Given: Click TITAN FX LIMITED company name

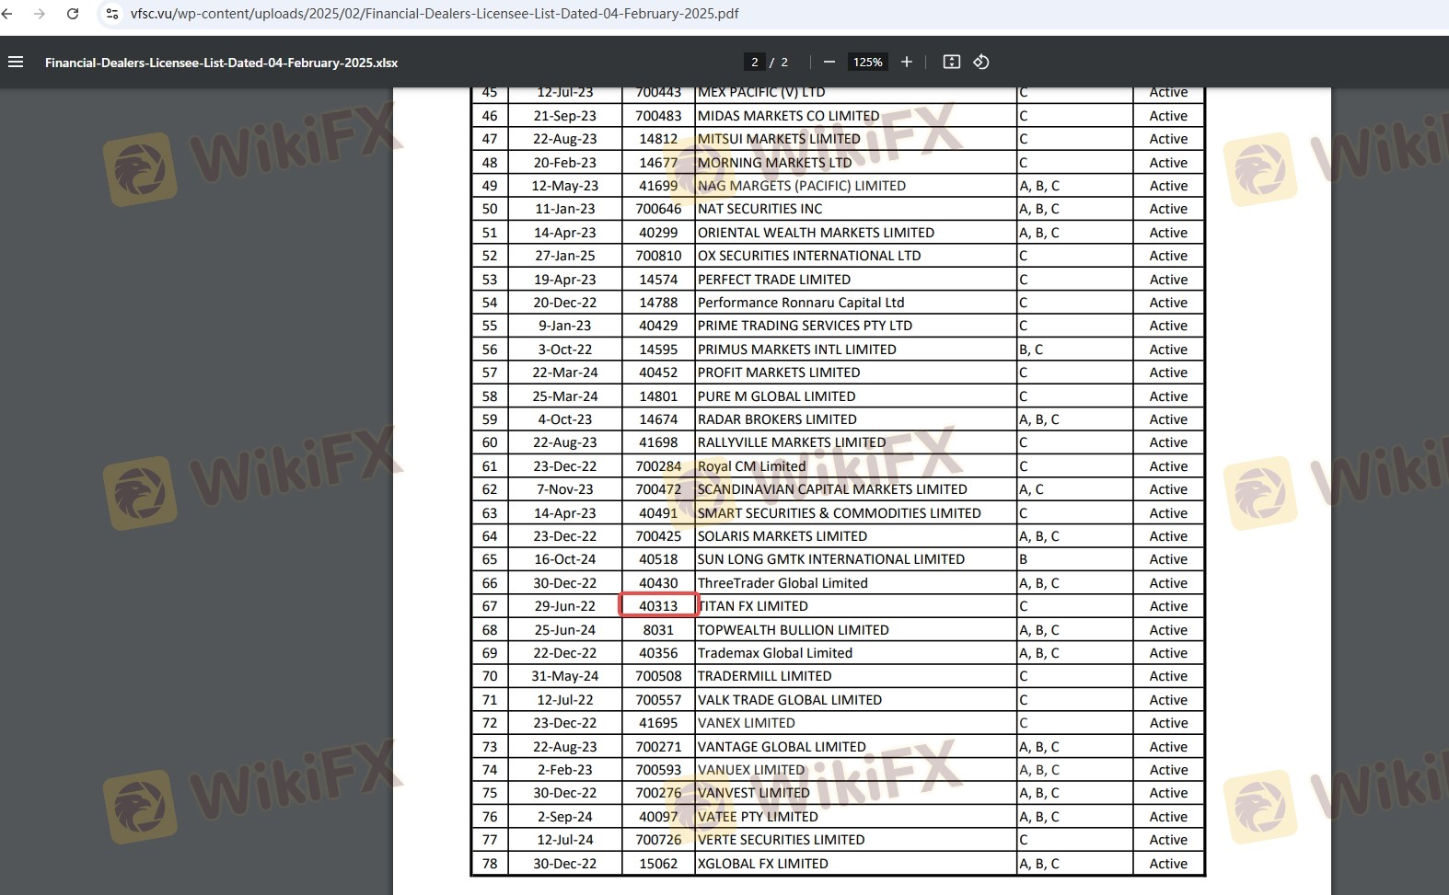Looking at the screenshot, I should pos(753,606).
